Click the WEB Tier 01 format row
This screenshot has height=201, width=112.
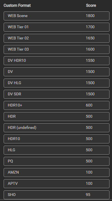(x=57, y=27)
